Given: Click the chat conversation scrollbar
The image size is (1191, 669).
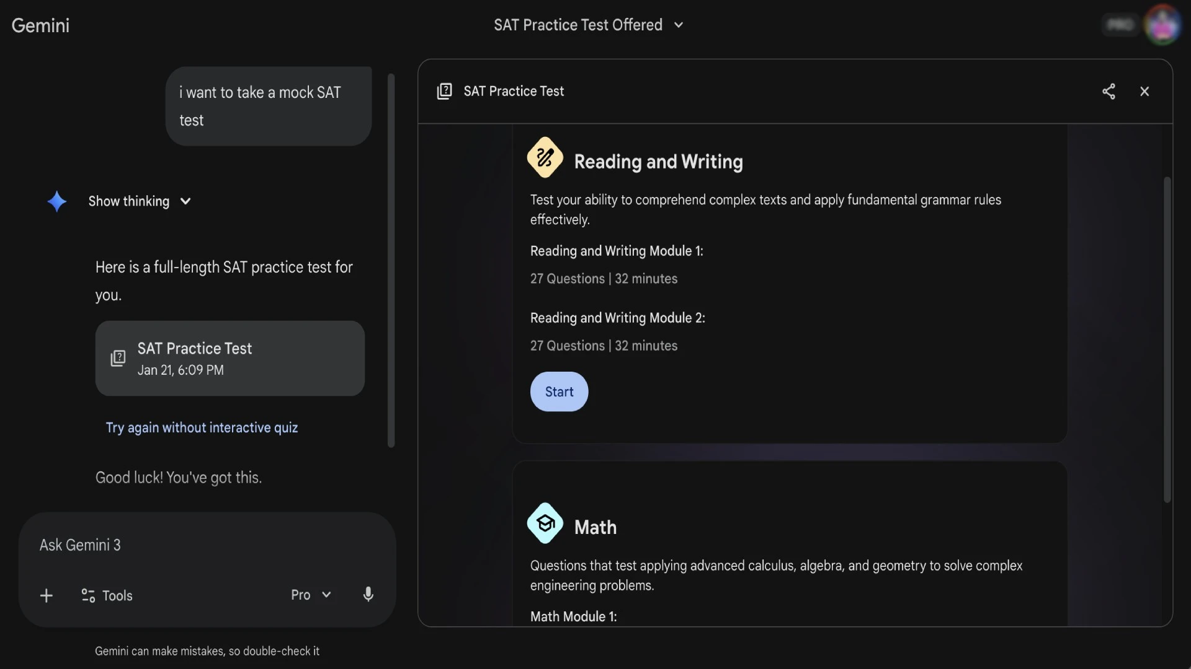Looking at the screenshot, I should pos(391,260).
